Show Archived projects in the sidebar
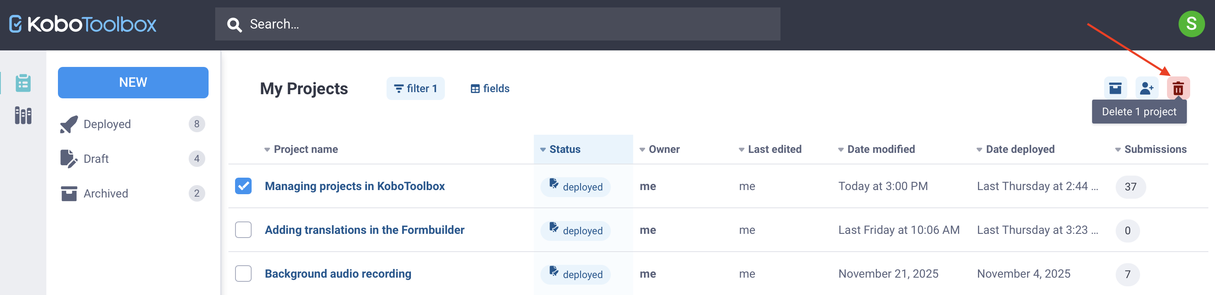This screenshot has height=295, width=1215. tap(106, 193)
